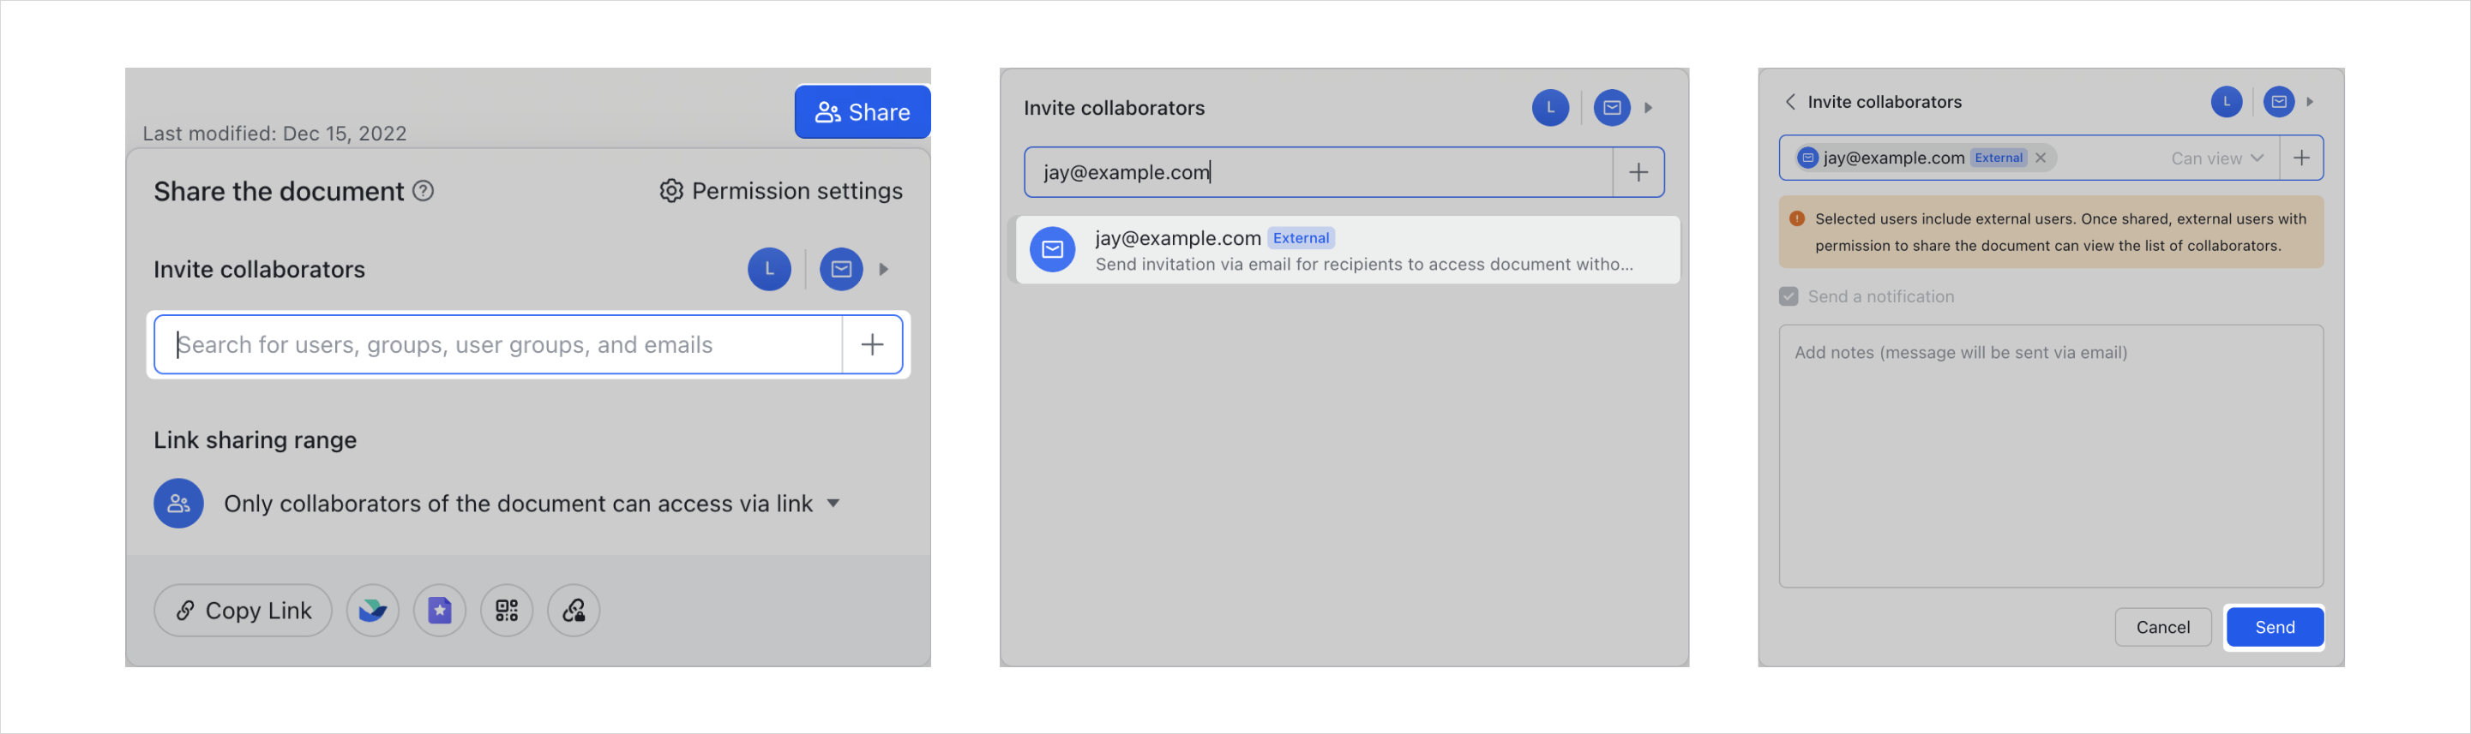Viewport: 2471px width, 734px height.
Task: Expand collaborator list arrow in the share panel
Action: 883,269
